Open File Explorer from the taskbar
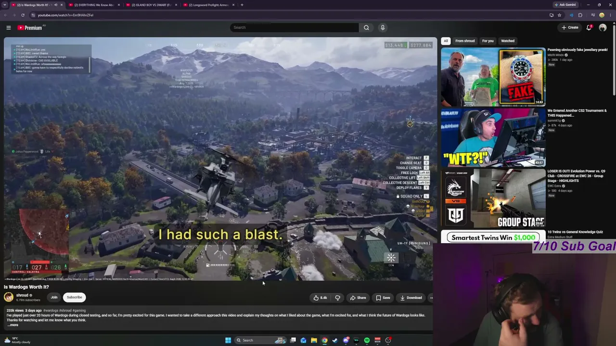This screenshot has height=346, width=616. click(x=314, y=340)
